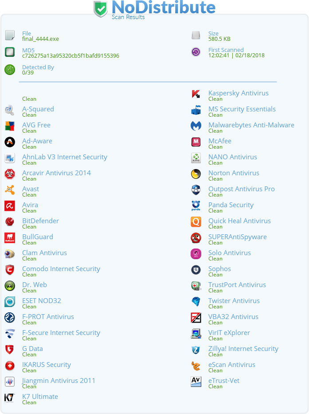Click the Sophos scanner name
Viewport: 309px width, 414px height.
coord(219,269)
